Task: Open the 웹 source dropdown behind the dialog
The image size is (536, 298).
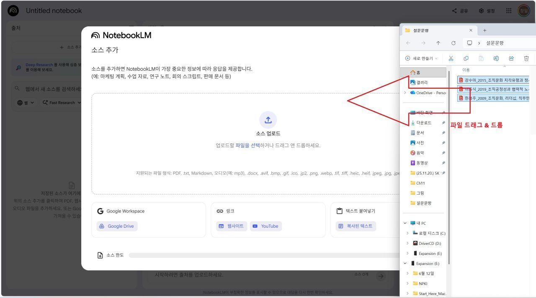Action: (x=26, y=103)
